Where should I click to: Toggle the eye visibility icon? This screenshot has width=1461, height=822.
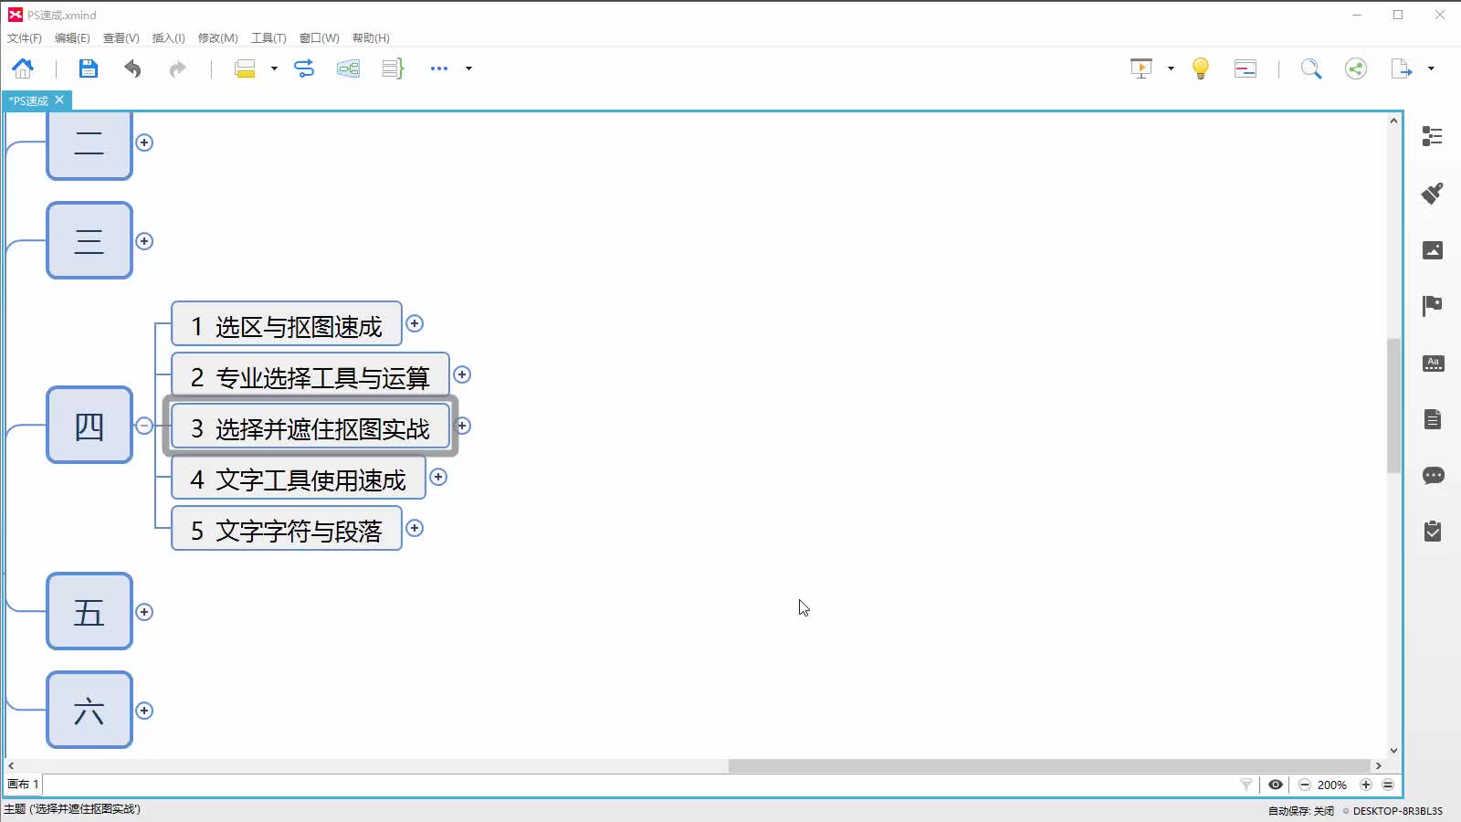[x=1276, y=785]
